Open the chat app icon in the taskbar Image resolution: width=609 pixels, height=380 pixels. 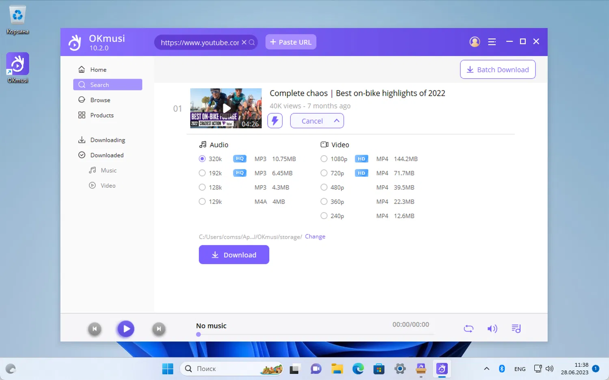point(316,369)
